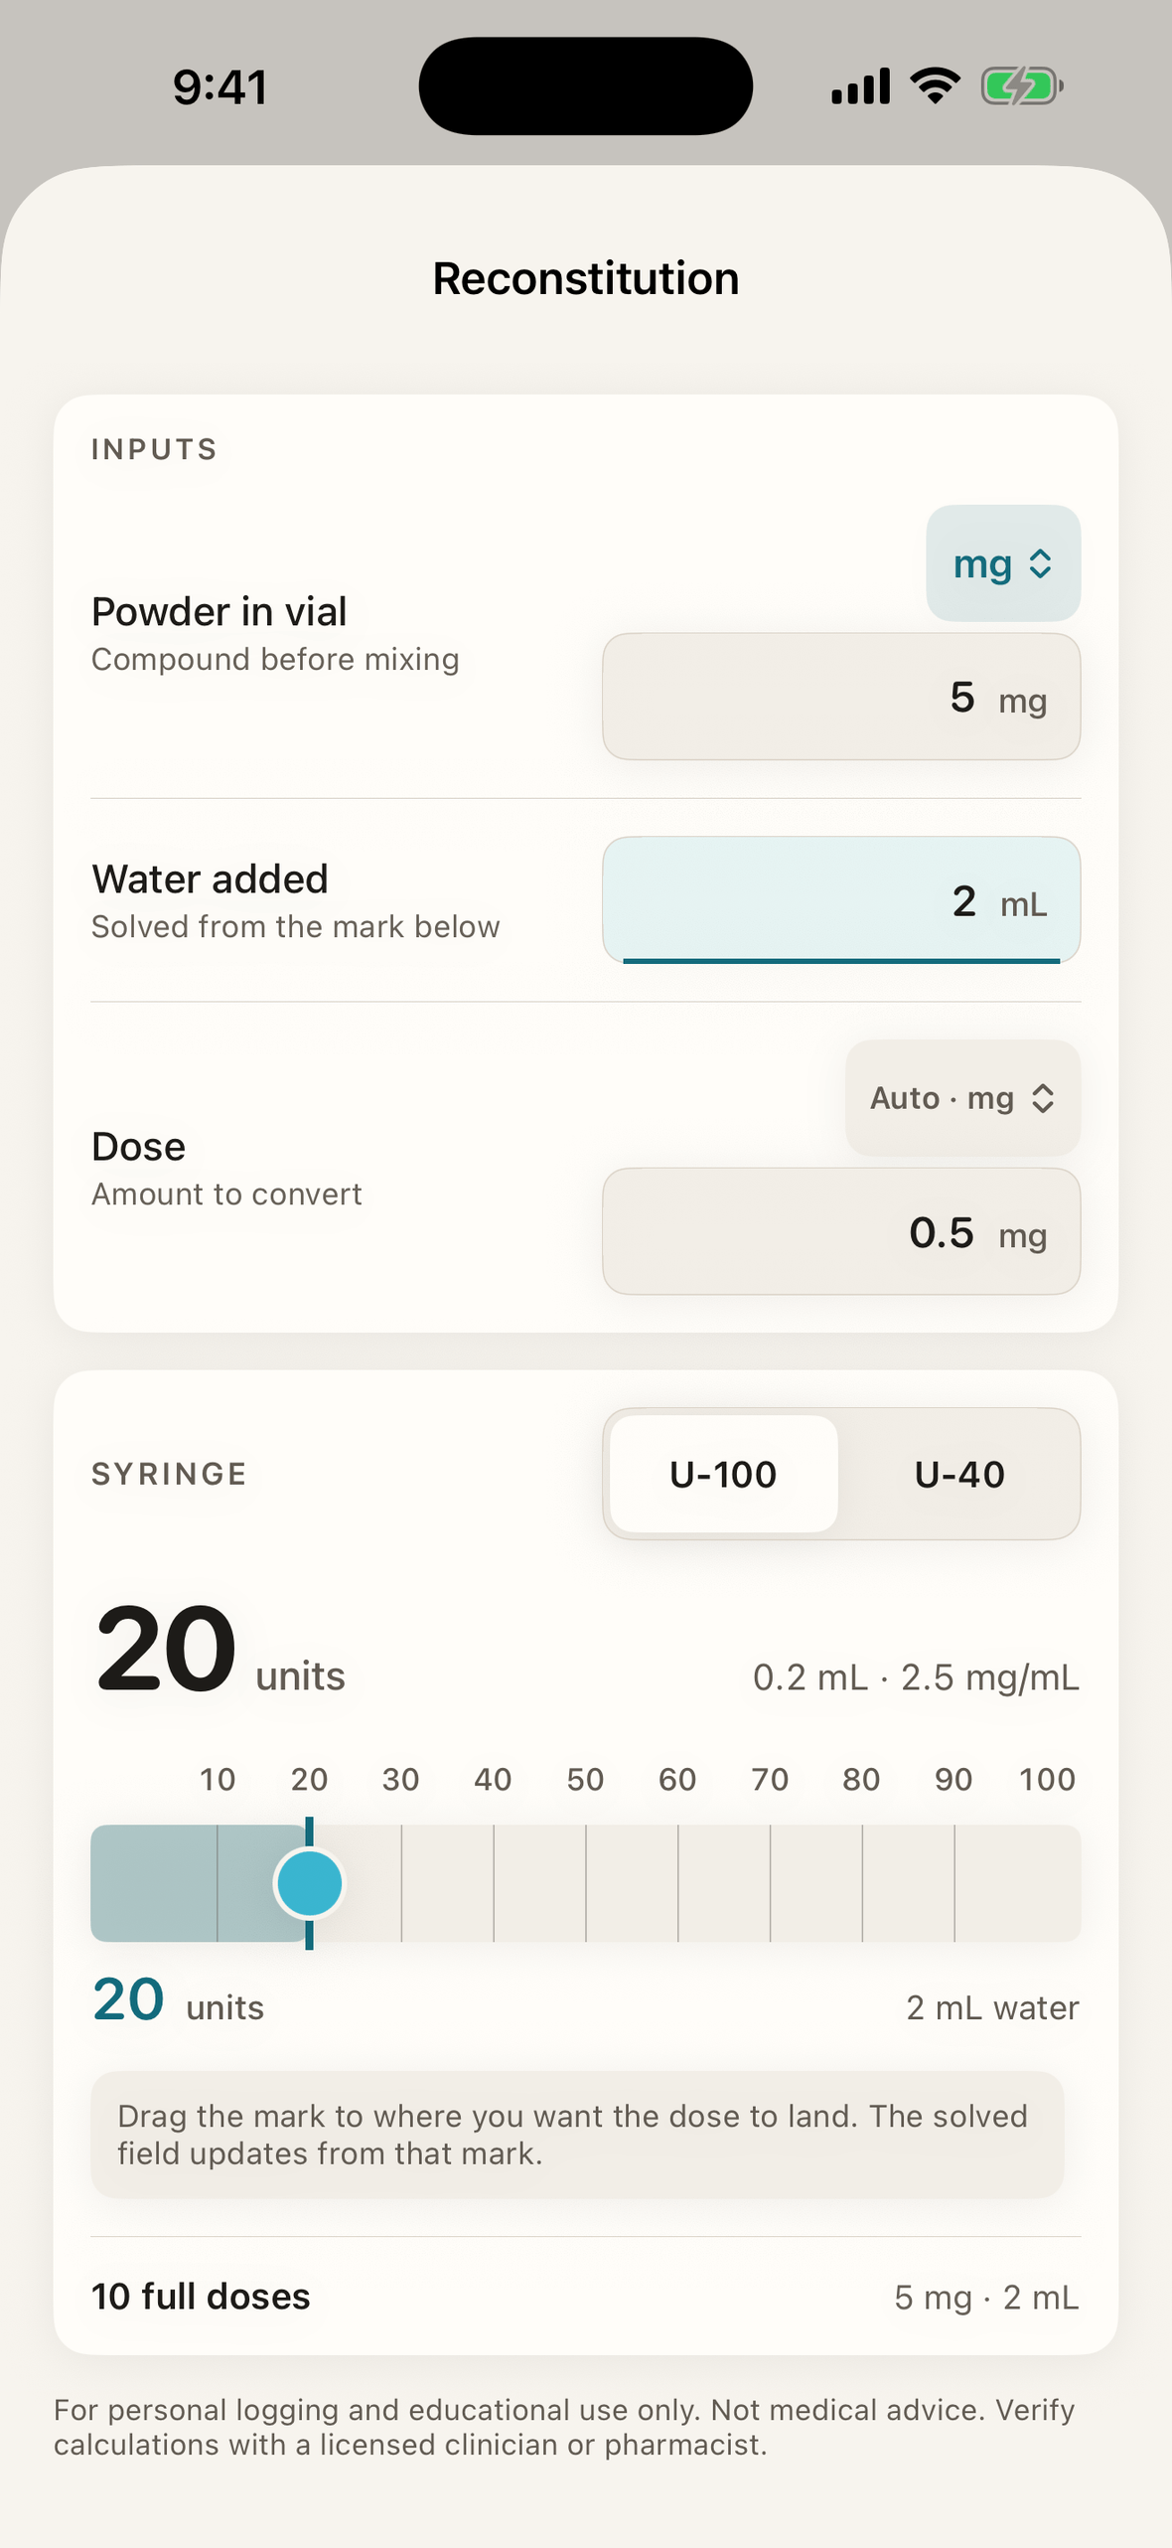Edit the Powder in vial 5 mg field
1172x2548 pixels.
tap(841, 697)
